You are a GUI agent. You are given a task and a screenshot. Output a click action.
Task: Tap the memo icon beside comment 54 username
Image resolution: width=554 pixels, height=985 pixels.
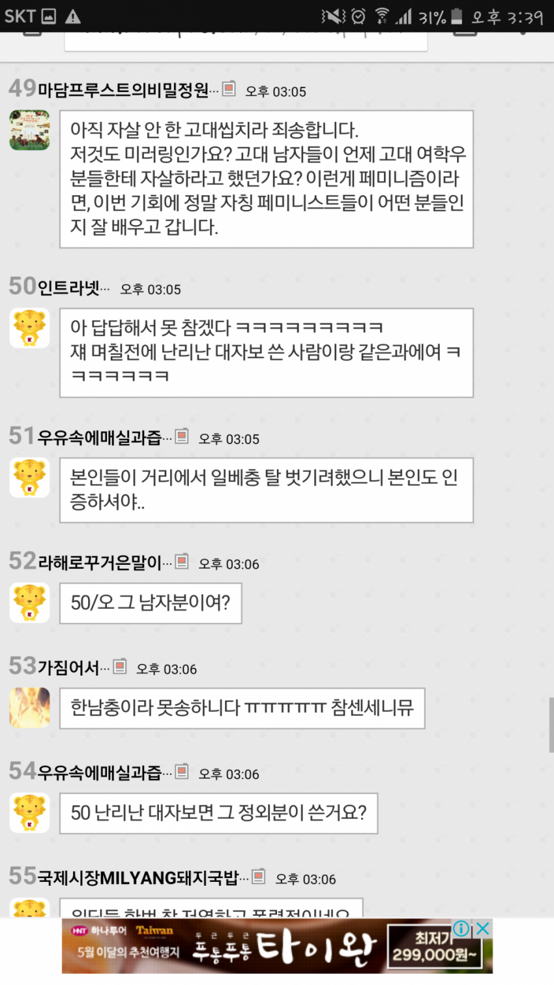[182, 771]
